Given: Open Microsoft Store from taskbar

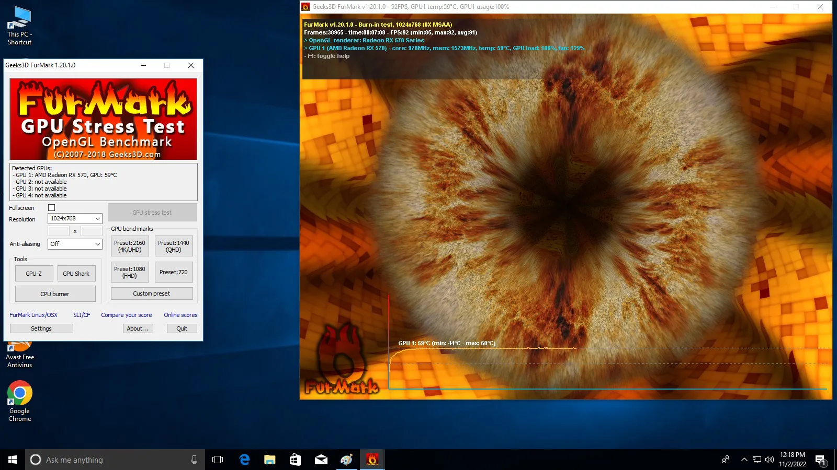Looking at the screenshot, I should 295,460.
